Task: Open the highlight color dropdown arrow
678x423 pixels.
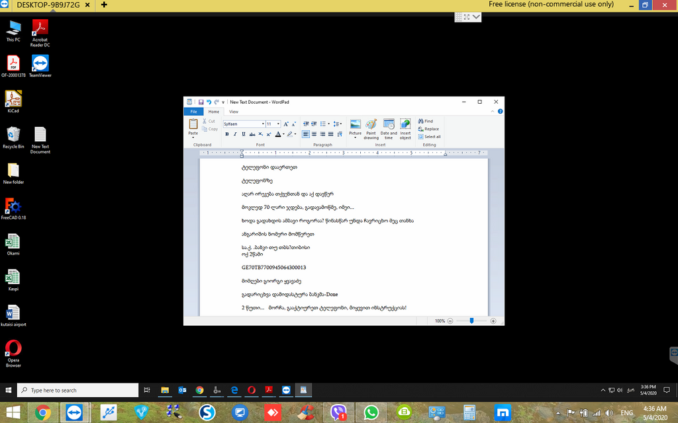Action: click(295, 134)
